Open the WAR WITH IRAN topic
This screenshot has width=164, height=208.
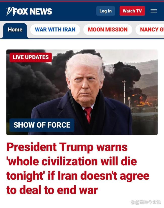coord(55,30)
